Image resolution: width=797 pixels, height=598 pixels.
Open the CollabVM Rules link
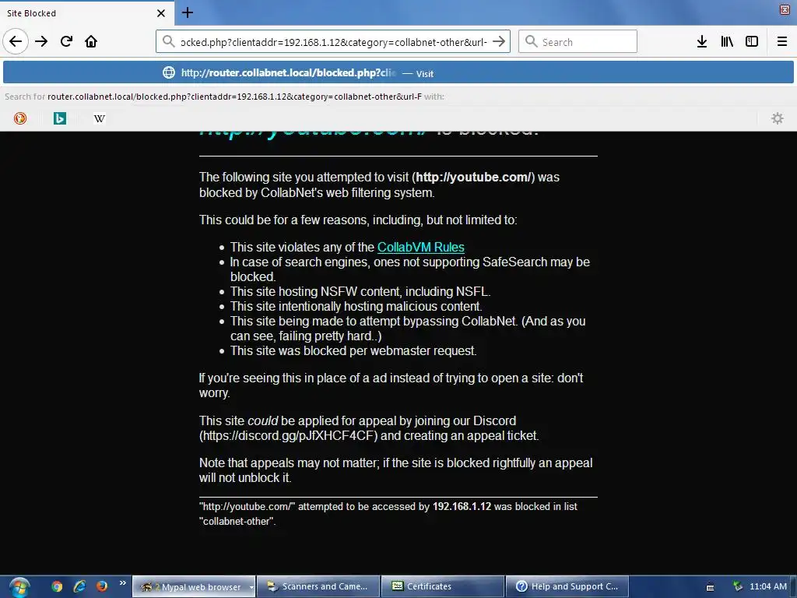tap(420, 247)
